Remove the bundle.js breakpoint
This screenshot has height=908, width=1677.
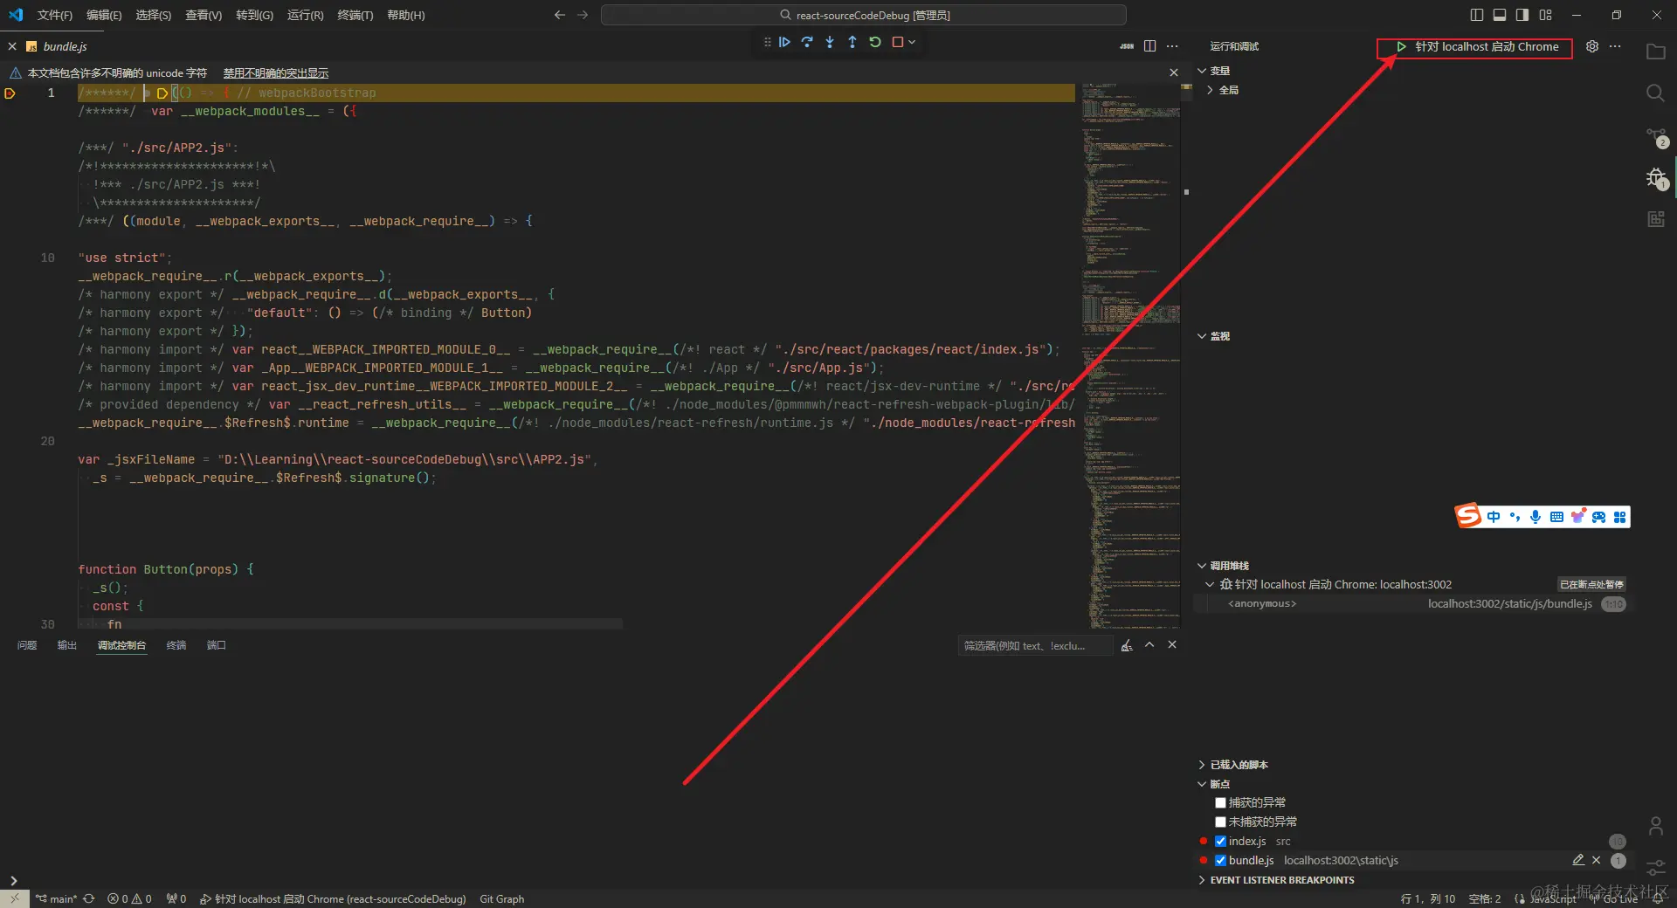click(x=1596, y=860)
